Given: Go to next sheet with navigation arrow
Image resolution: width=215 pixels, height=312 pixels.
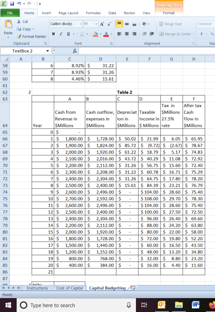Looking at the screenshot, I should pos(13,288).
